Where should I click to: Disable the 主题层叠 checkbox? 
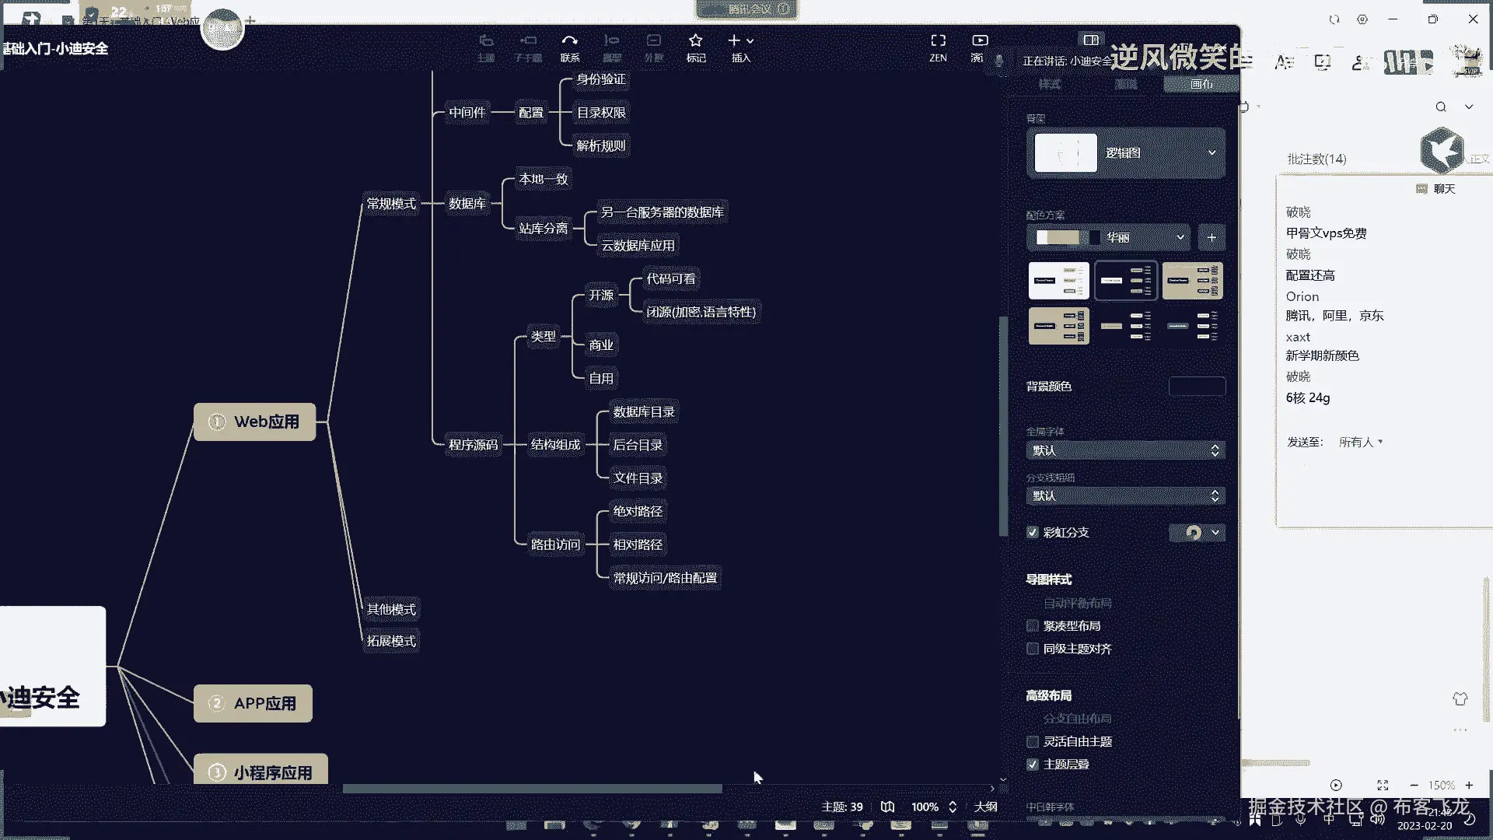(1033, 765)
